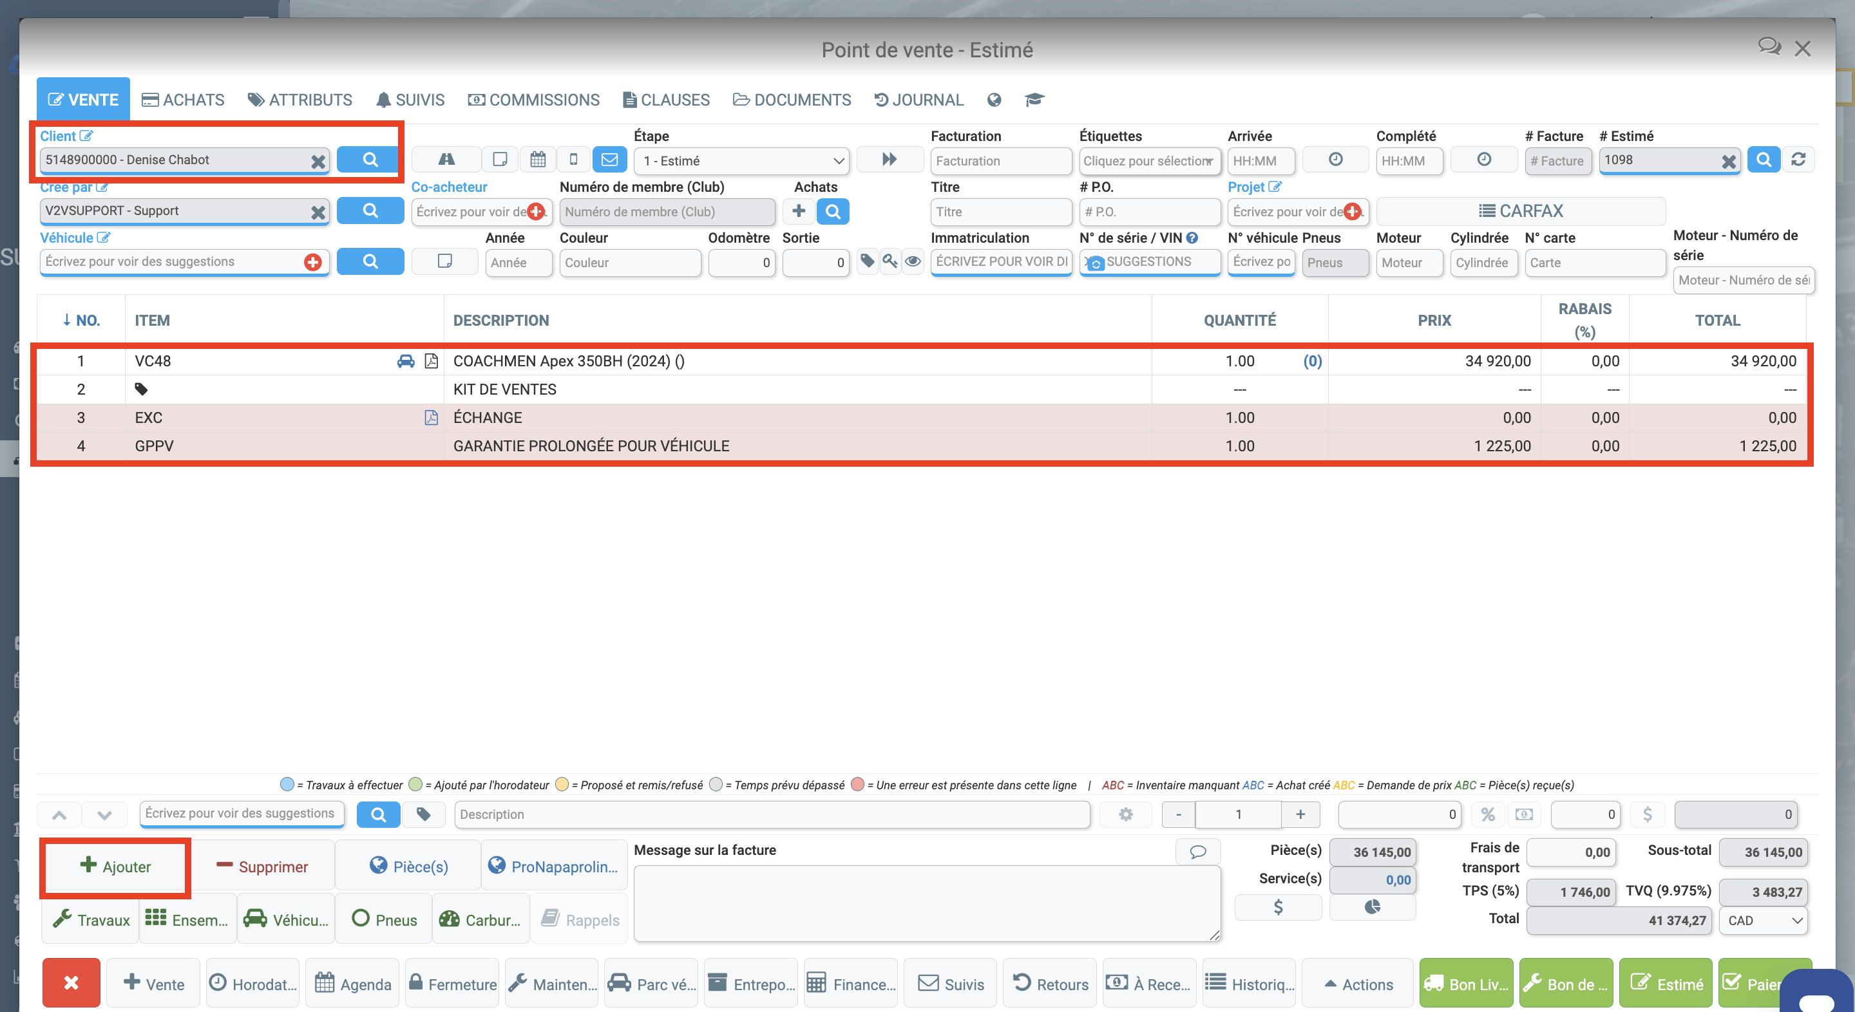Click the speech bubble above the invoice message
This screenshot has height=1012, width=1855.
[1197, 852]
